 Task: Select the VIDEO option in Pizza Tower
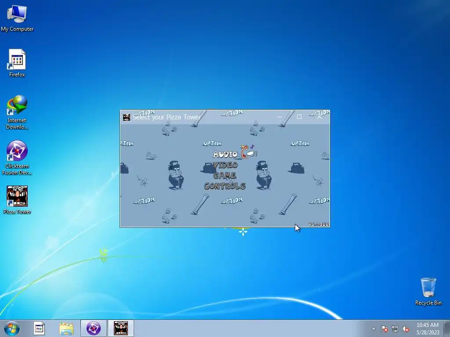pyautogui.click(x=225, y=165)
